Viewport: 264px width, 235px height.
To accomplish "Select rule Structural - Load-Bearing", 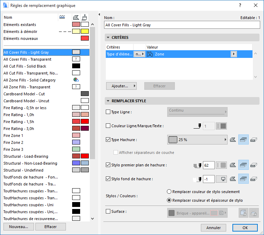I will 46,156.
